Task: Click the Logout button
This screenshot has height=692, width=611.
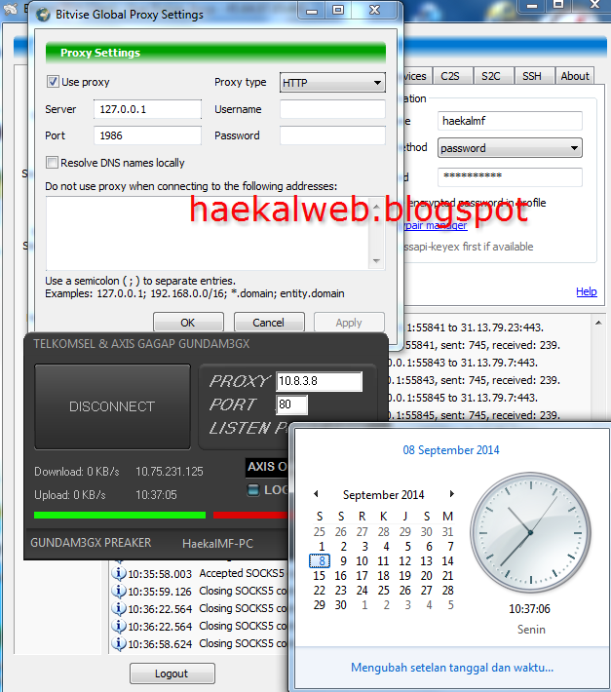Action: pyautogui.click(x=172, y=673)
